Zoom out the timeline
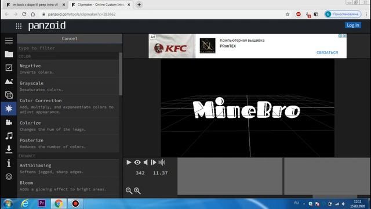371x209 pixels. click(x=129, y=191)
